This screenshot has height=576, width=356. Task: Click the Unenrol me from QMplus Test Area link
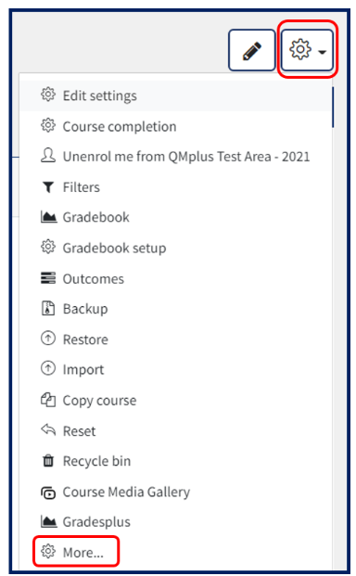point(186,157)
